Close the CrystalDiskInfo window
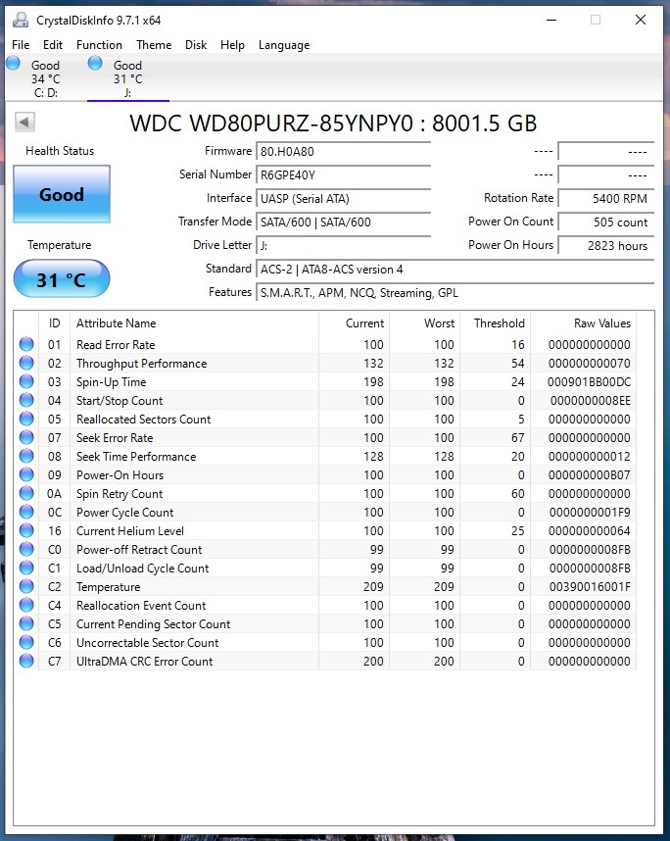Image resolution: width=670 pixels, height=841 pixels. pyautogui.click(x=640, y=20)
